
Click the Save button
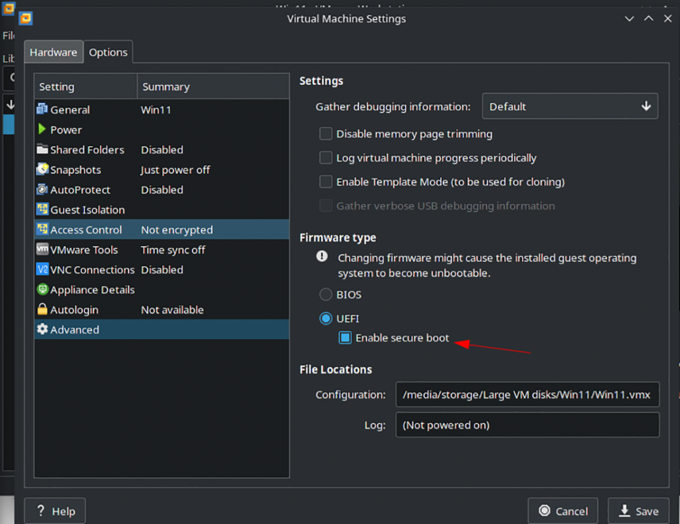pyautogui.click(x=638, y=511)
